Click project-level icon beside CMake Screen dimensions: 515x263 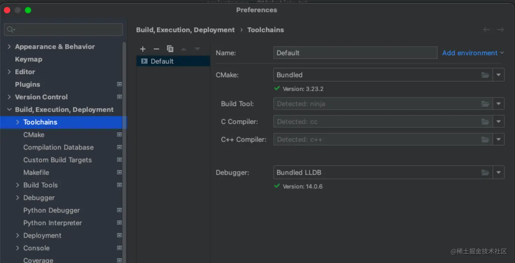point(119,135)
